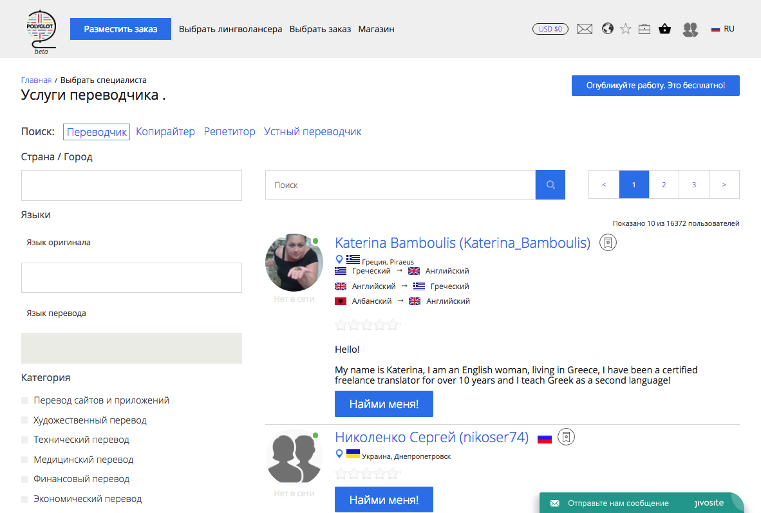This screenshot has width=761, height=513.
Task: Click the envelope messages icon in header
Action: [585, 29]
